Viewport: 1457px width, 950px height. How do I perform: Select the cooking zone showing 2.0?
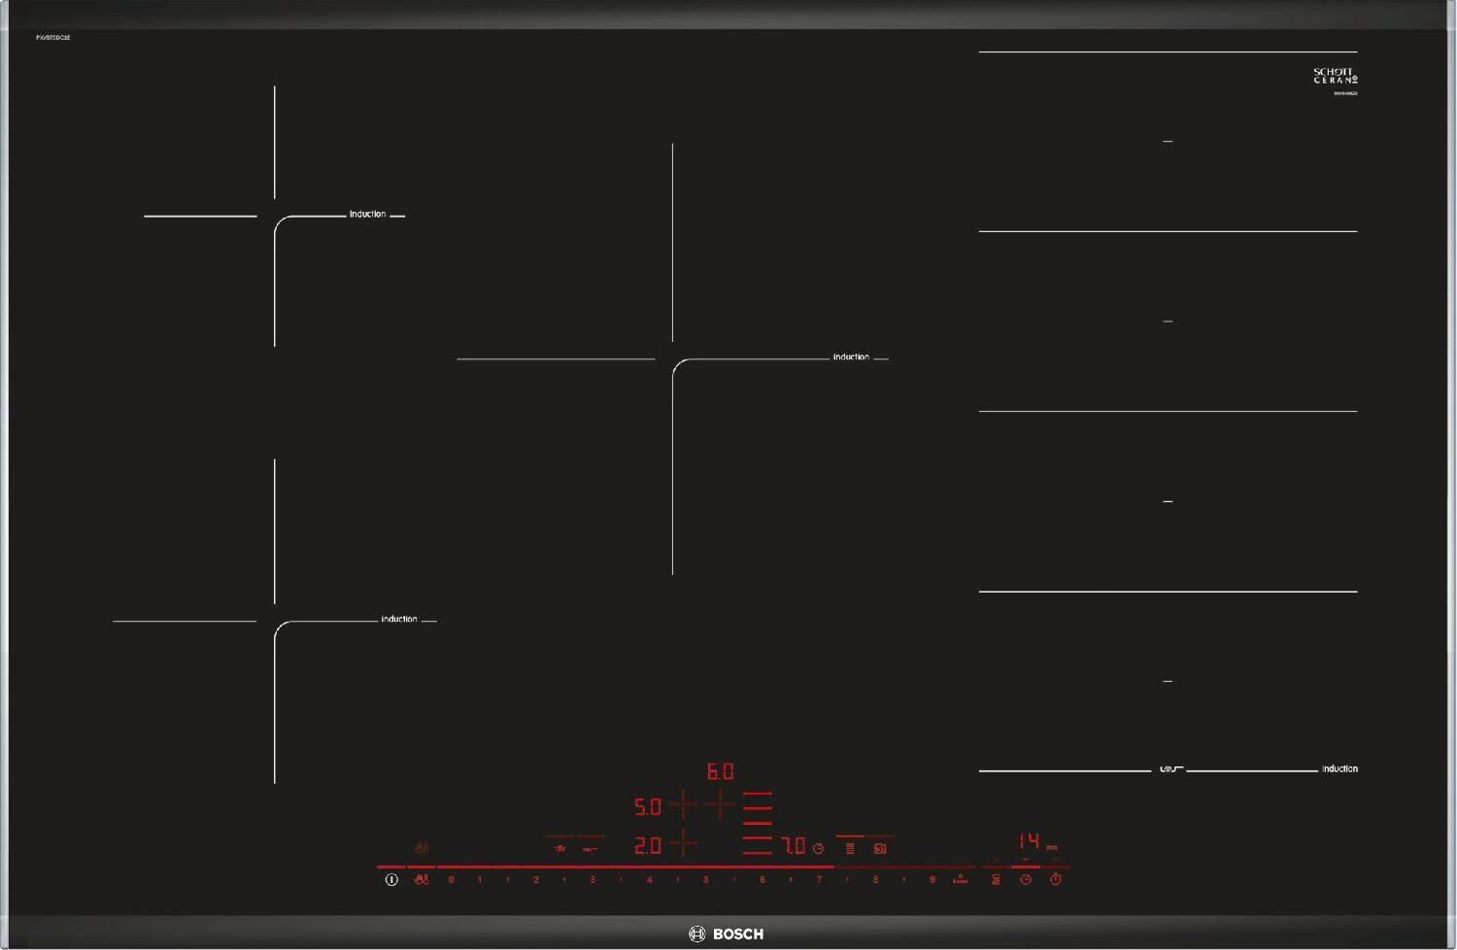648,846
